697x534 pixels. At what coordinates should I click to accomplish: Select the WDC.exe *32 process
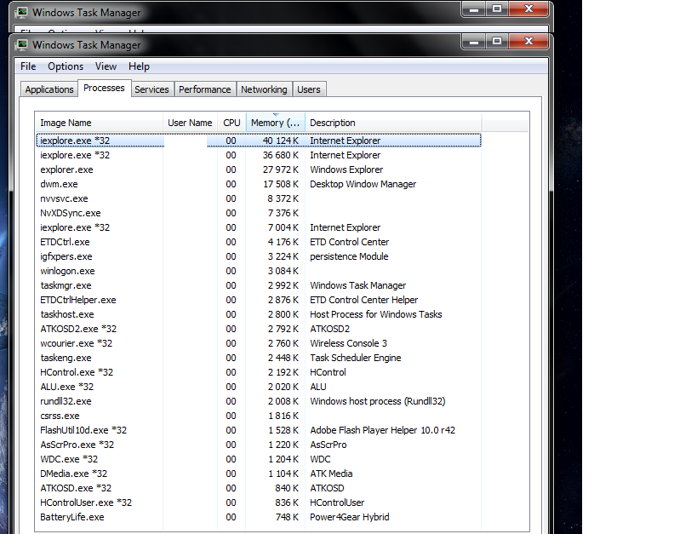(x=258, y=459)
